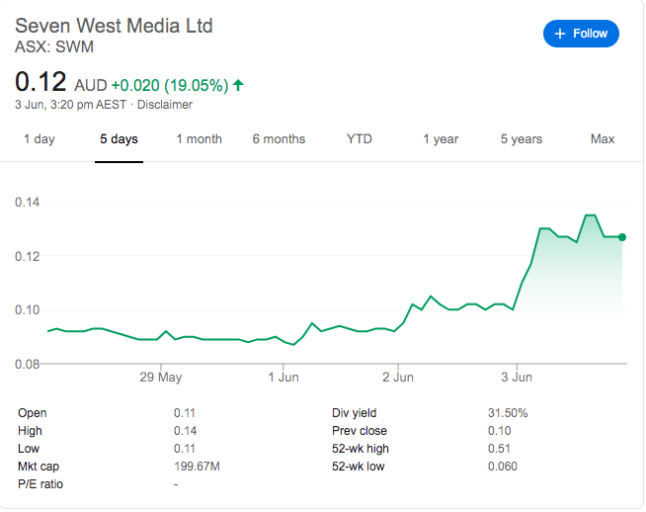Click the Seven West Media Ltd title
646x512 pixels.
coord(114,26)
